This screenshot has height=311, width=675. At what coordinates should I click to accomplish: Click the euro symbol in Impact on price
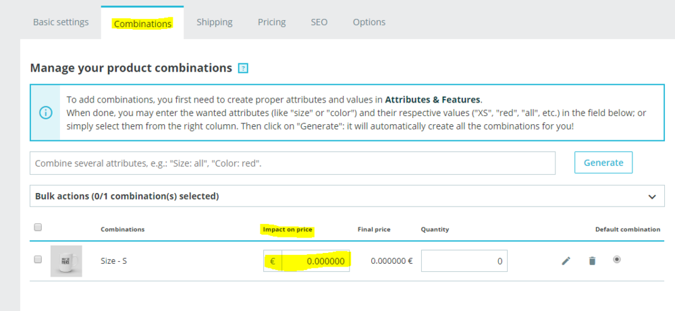(x=273, y=261)
